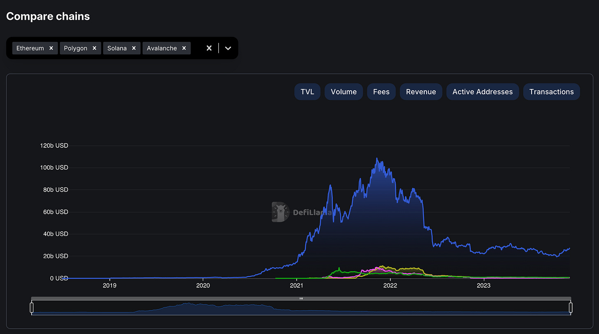The width and height of the screenshot is (599, 334).
Task: Click the Ethereum peak on the chart
Action: click(377, 158)
